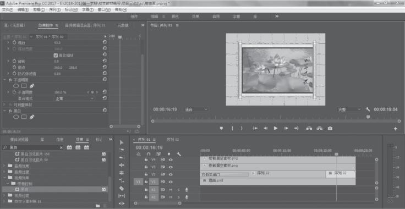Click the Export Frame camera icon
The width and height of the screenshot is (405, 209).
pyautogui.click(x=330, y=128)
